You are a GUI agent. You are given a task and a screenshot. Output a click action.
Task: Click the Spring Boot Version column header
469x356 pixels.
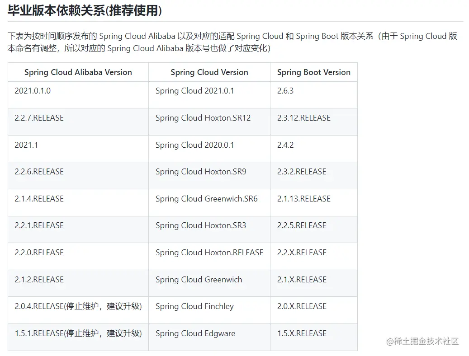(x=314, y=72)
